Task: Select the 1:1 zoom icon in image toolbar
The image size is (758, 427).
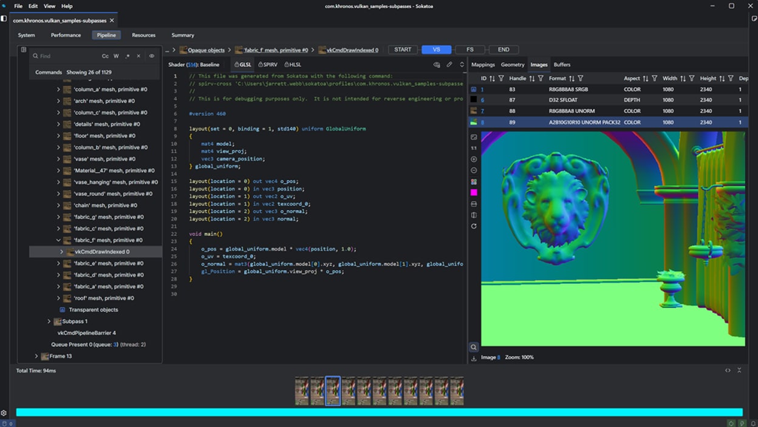Action: [473, 147]
